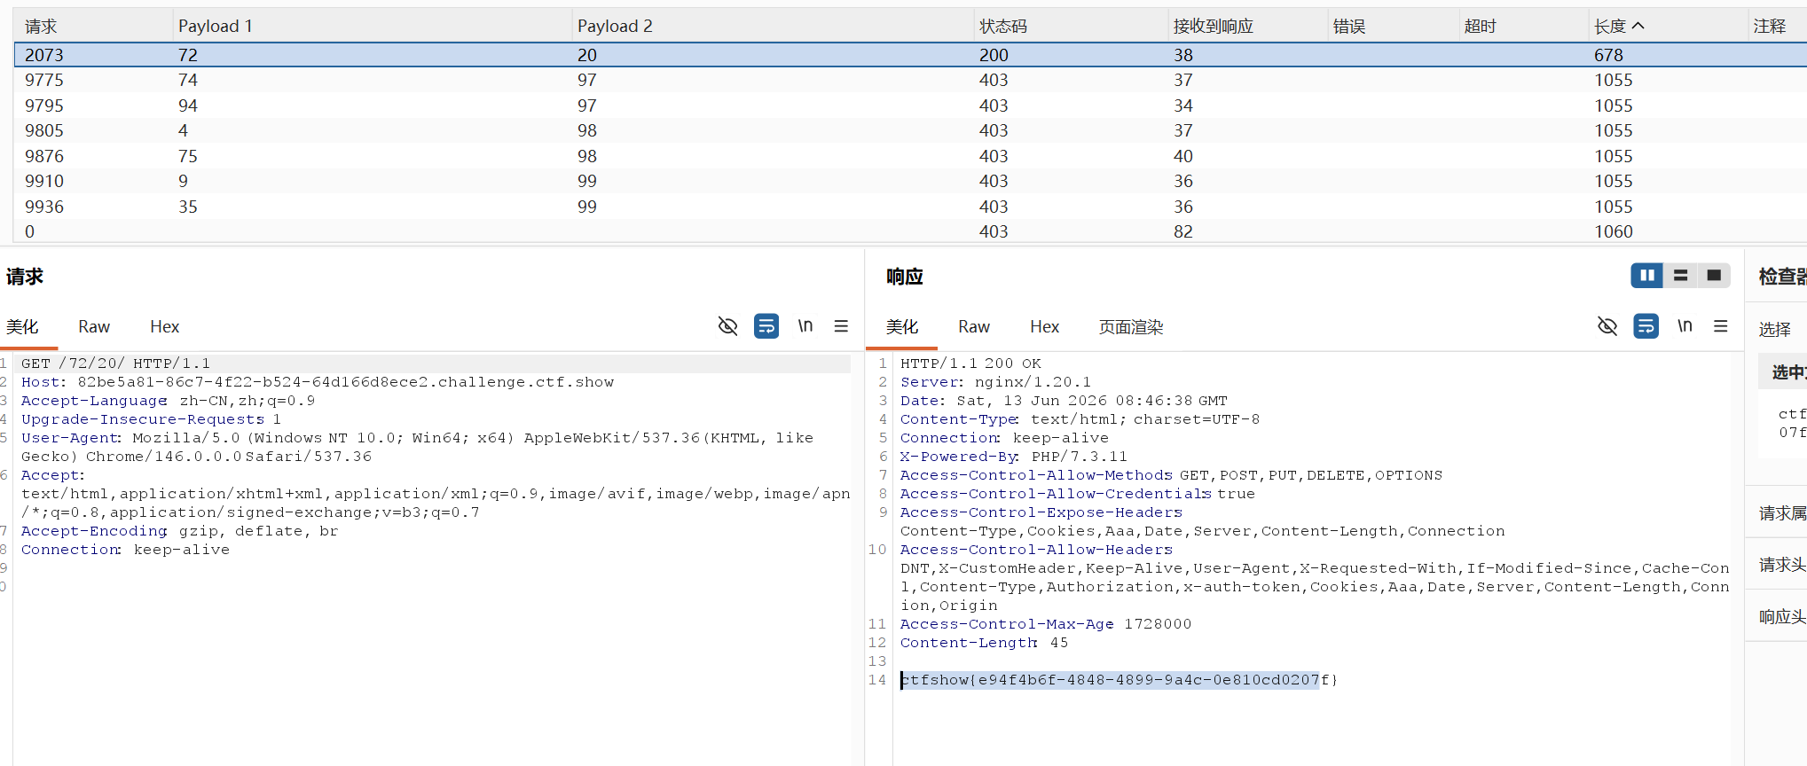Viewport: 1807px width, 766px height.
Task: Select request row 9936
Action: 910,207
